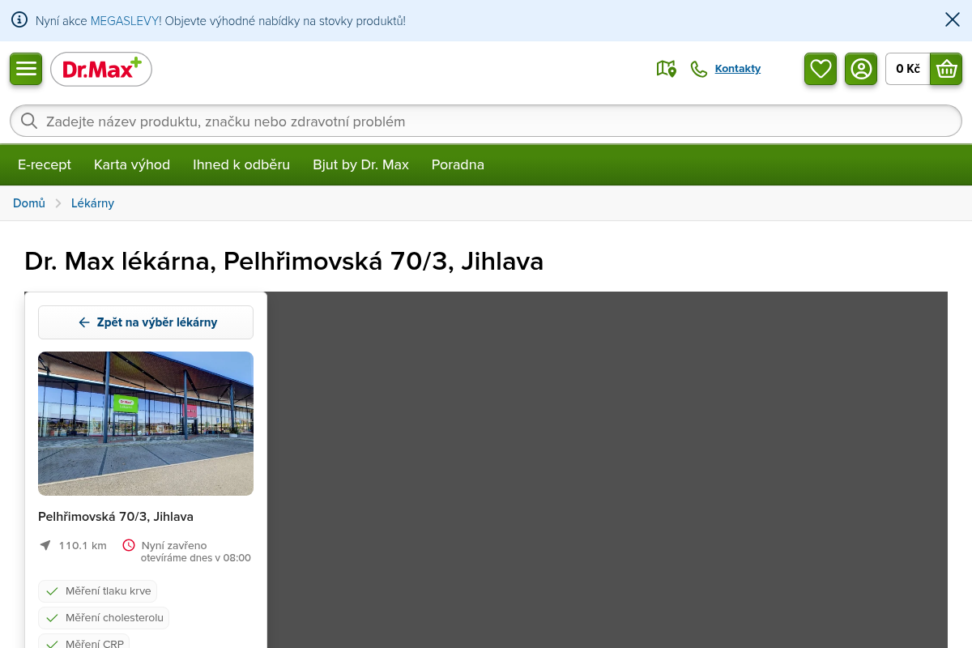Click the Měření tlaku krve service tag
Image resolution: width=972 pixels, height=648 pixels.
pos(97,590)
